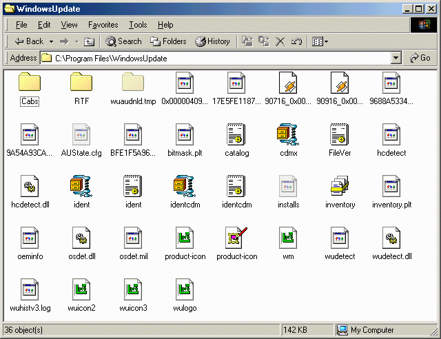Viewport: 441px width, 339px height.
Task: Click the Move To toolbar icon
Action: (247, 41)
